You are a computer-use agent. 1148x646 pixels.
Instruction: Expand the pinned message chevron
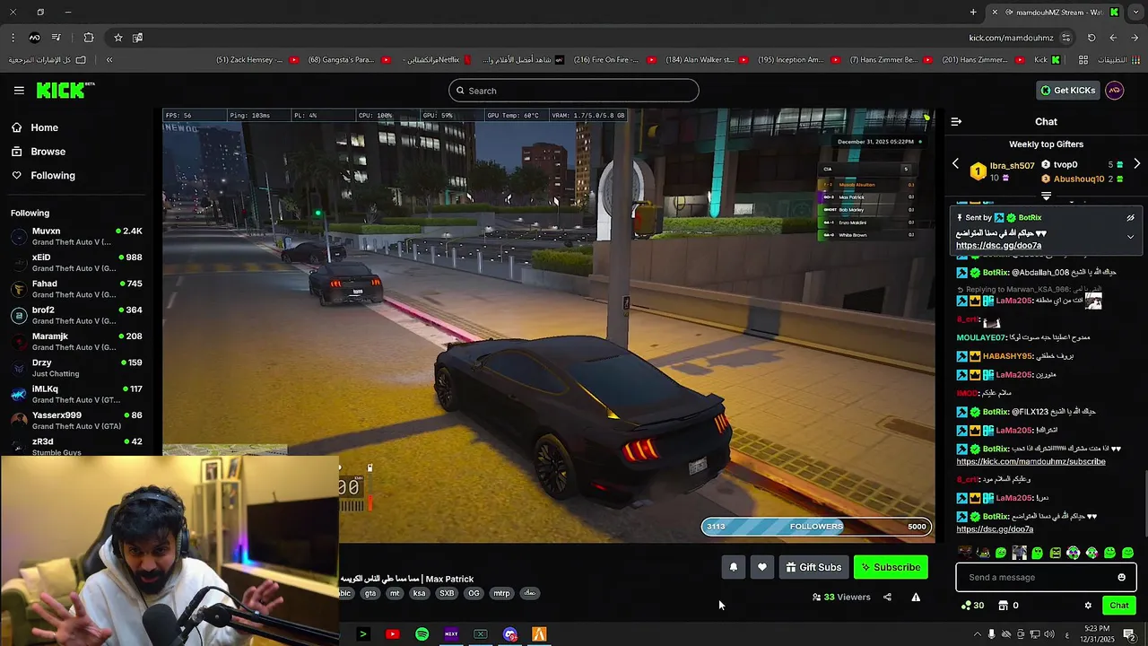tap(1130, 237)
